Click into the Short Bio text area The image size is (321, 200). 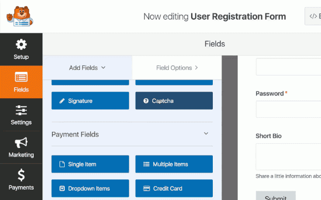(288, 157)
